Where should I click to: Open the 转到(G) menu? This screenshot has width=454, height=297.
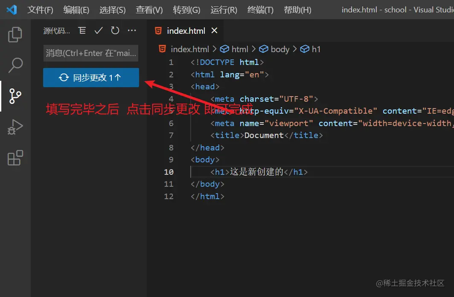pyautogui.click(x=186, y=10)
